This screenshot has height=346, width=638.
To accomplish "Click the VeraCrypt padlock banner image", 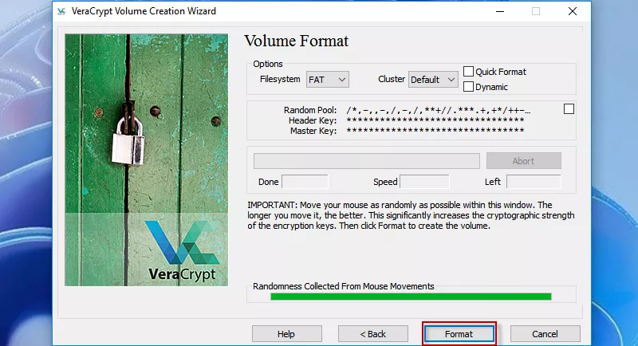I will pos(147,159).
